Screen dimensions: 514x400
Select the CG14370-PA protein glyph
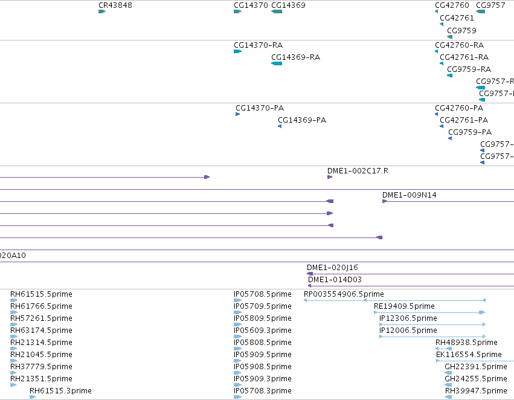coord(237,114)
